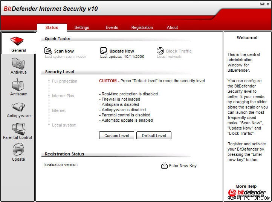Close the BitDefender window
272x202 pixels.
point(268,4)
